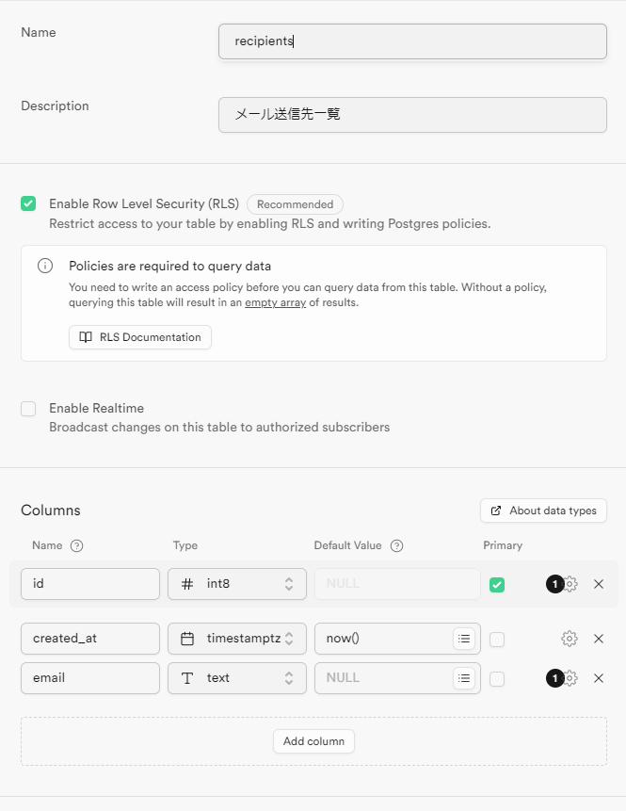This screenshot has height=811, width=626.
Task: Disable Row Level Security checkbox
Action: tap(28, 203)
